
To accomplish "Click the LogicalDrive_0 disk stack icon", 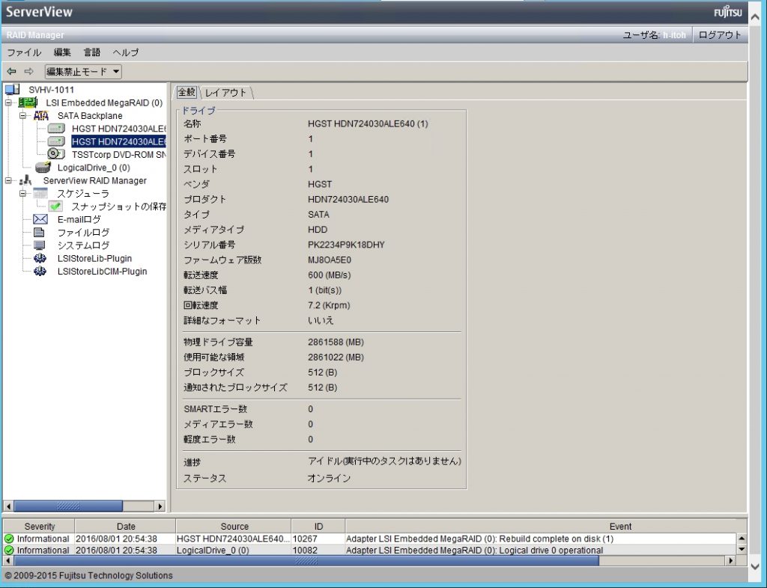I will click(43, 168).
